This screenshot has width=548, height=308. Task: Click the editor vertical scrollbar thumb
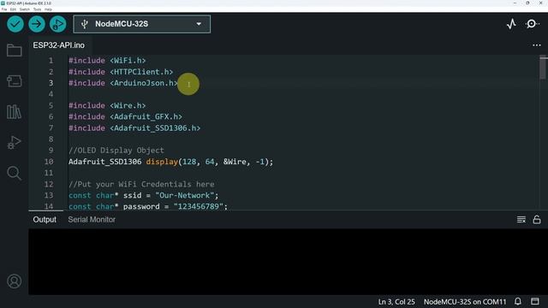543,68
